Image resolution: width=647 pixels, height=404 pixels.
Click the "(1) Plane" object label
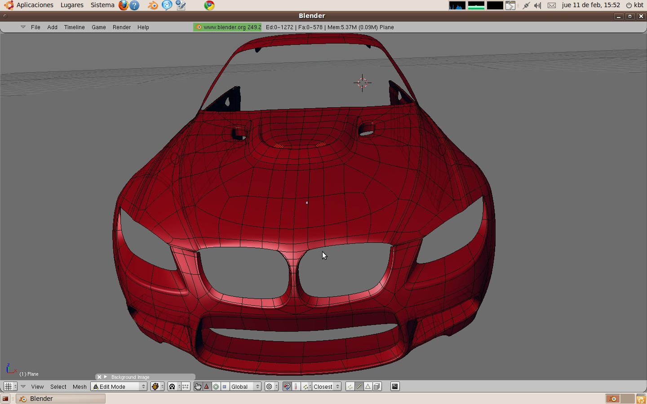click(29, 374)
